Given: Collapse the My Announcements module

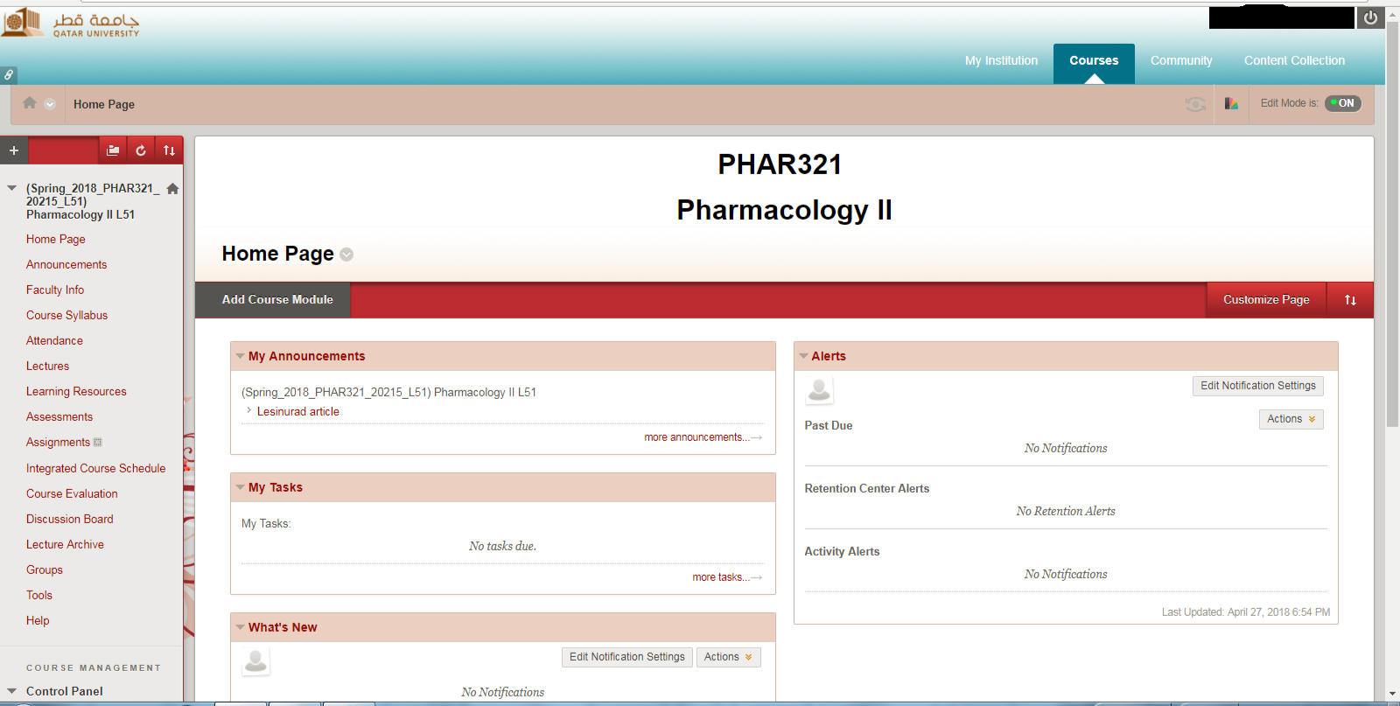Looking at the screenshot, I should coord(240,356).
